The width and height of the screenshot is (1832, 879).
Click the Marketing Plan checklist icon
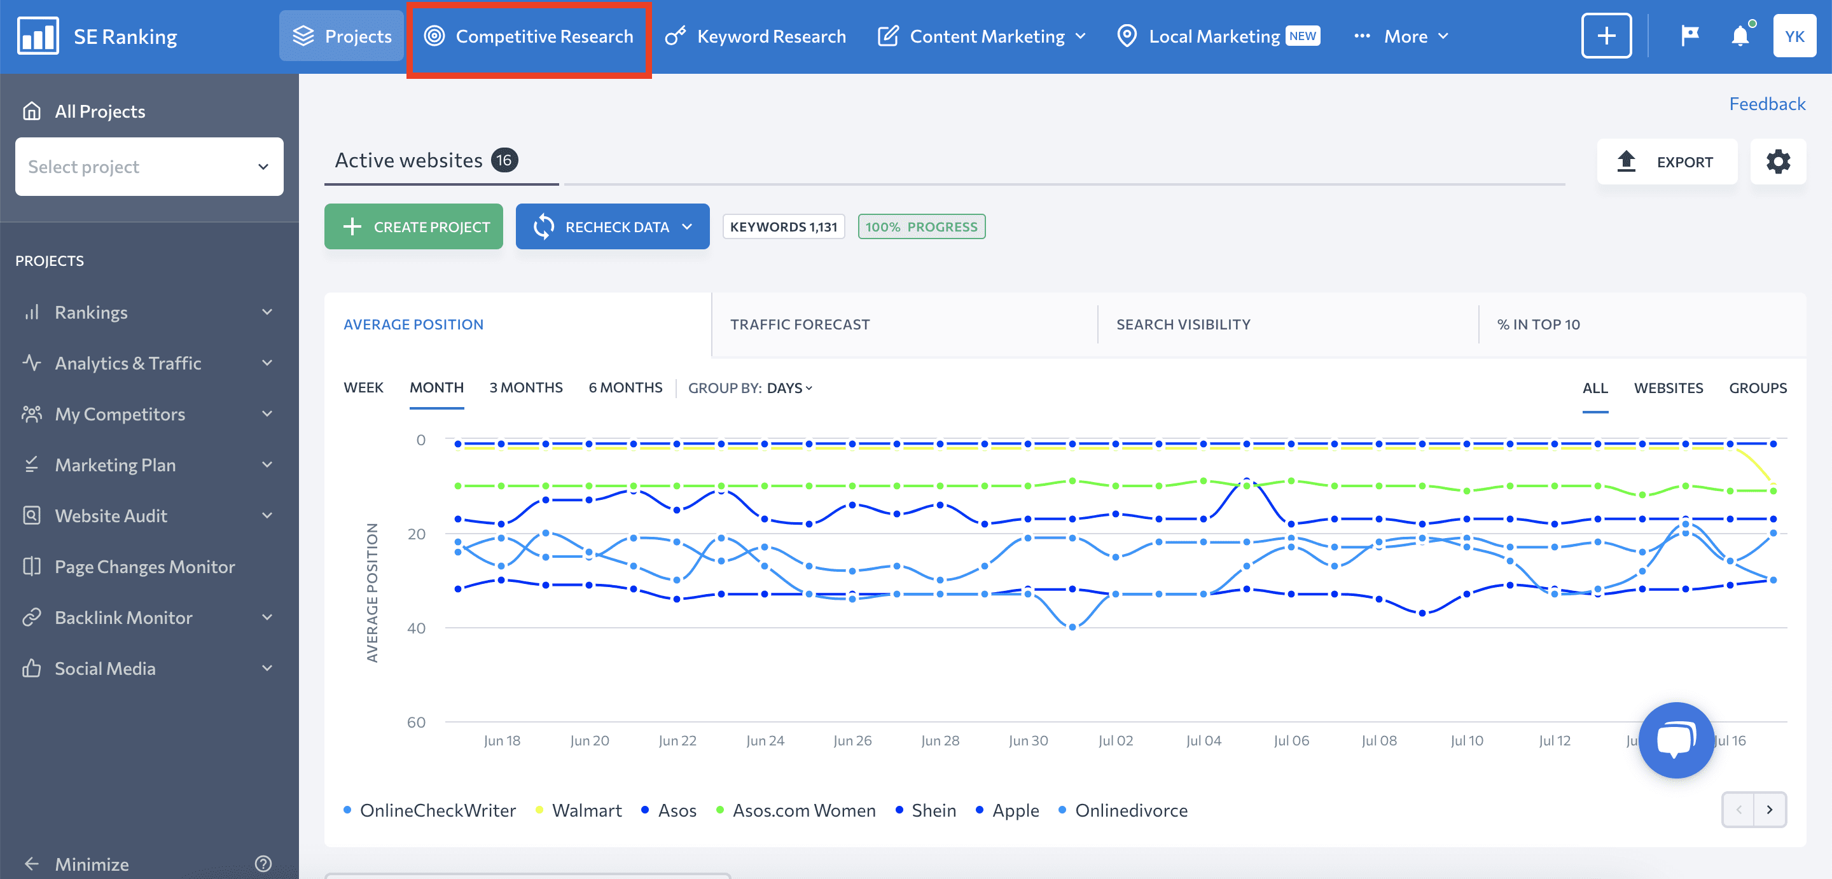(31, 464)
